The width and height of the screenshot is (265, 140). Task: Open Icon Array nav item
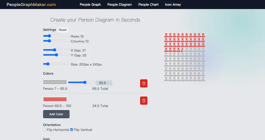tap(173, 5)
